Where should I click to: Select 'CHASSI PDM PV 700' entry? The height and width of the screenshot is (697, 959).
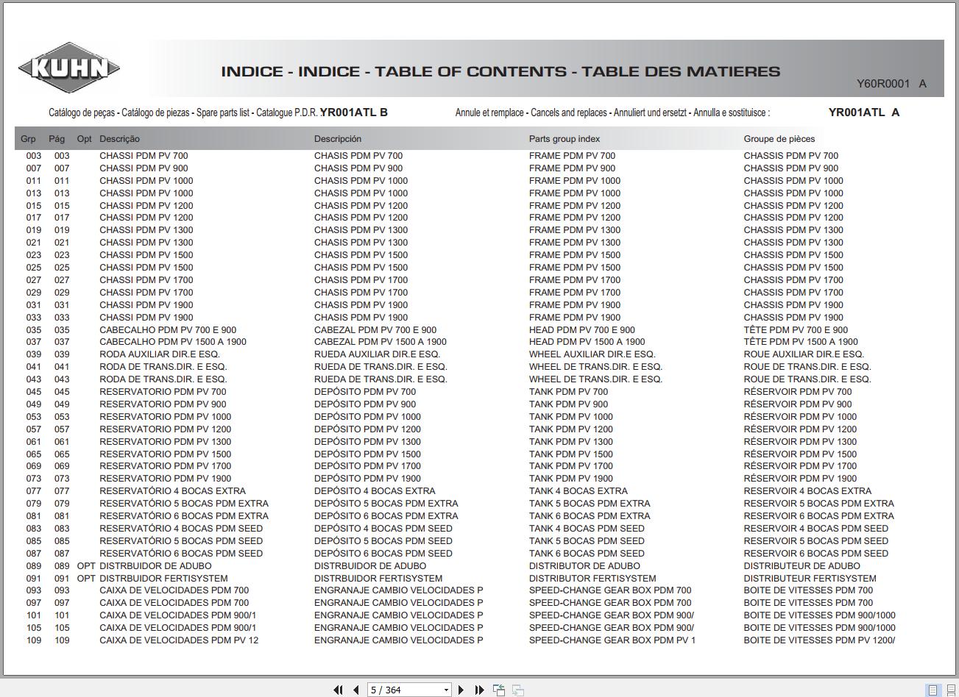click(144, 156)
